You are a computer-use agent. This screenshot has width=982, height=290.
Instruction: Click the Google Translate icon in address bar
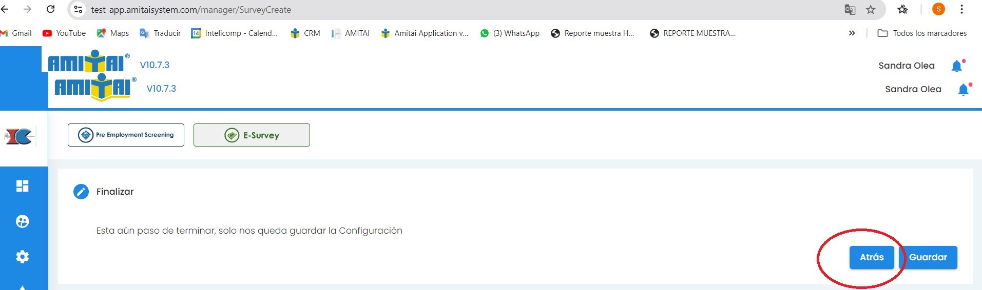(850, 10)
